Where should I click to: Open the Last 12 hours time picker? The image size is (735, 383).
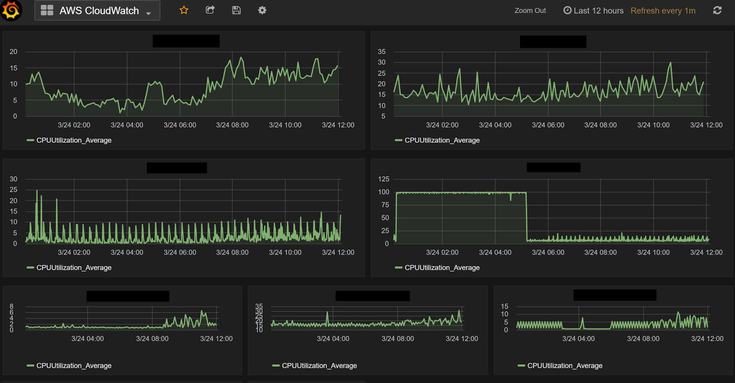[594, 11]
